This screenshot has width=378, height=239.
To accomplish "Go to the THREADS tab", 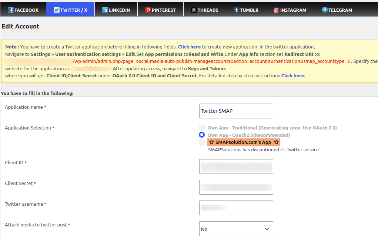I will pos(205,9).
